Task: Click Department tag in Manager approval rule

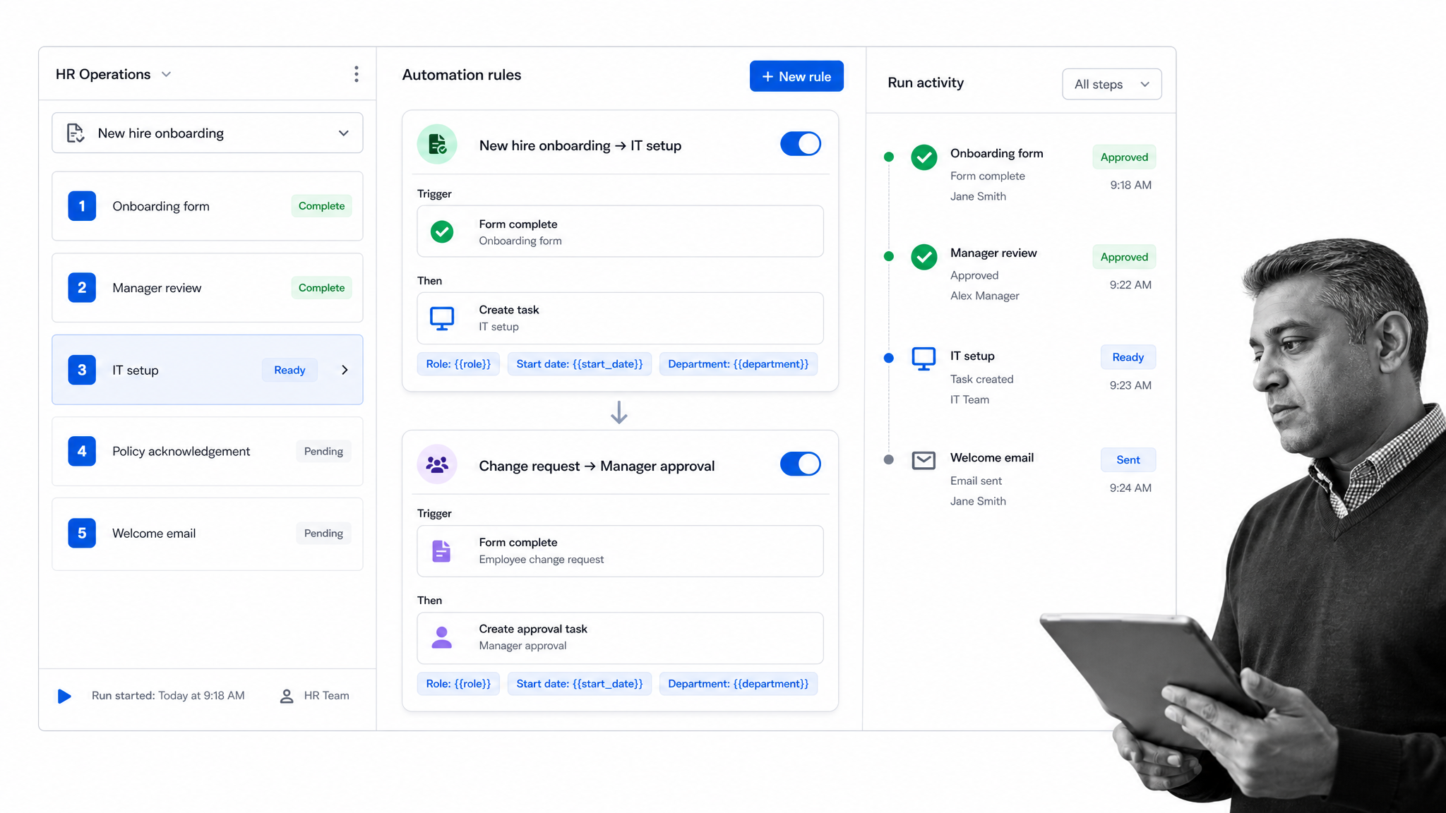Action: point(739,684)
